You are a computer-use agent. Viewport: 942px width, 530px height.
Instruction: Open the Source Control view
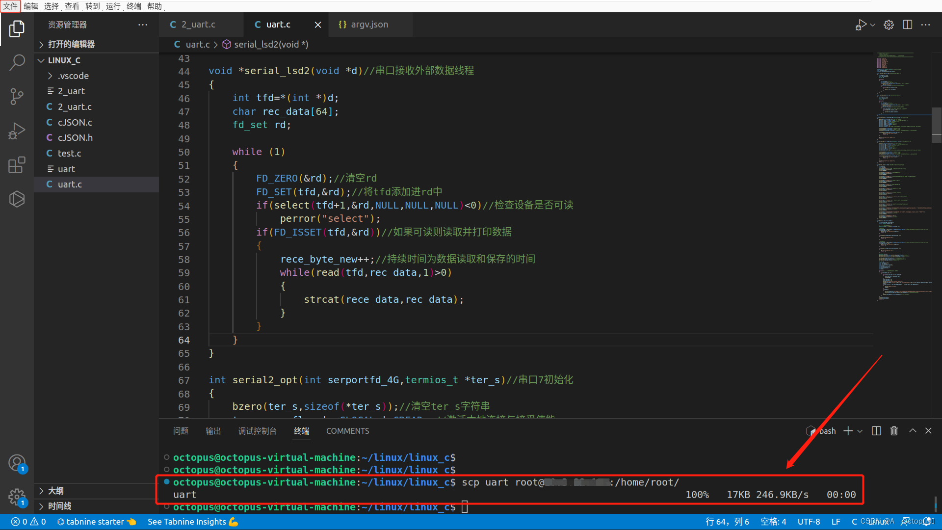17,96
